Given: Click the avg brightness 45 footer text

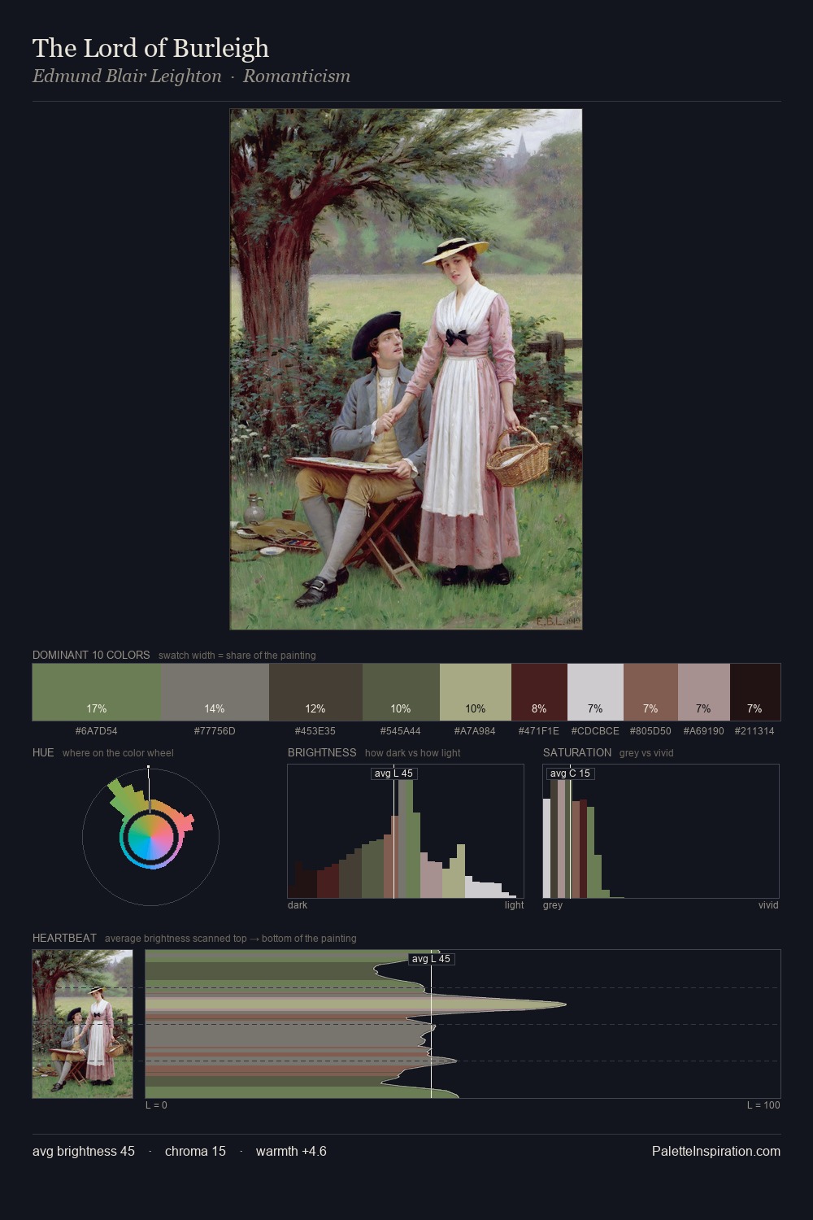Looking at the screenshot, I should [x=84, y=1151].
